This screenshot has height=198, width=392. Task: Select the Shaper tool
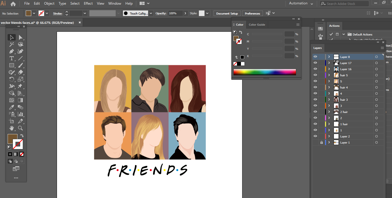pos(12,72)
